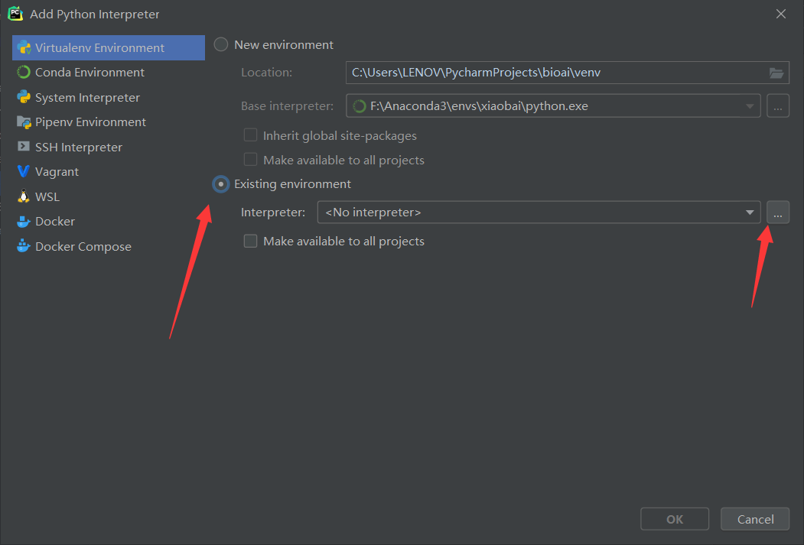Click the 'Interpreter:' label

coord(273,212)
